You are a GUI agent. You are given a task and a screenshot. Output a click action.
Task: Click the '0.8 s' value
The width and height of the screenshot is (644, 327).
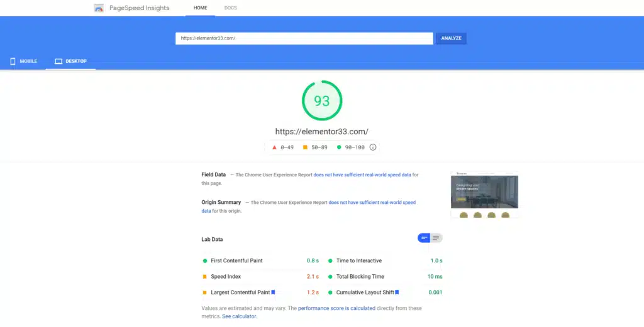[313, 260]
